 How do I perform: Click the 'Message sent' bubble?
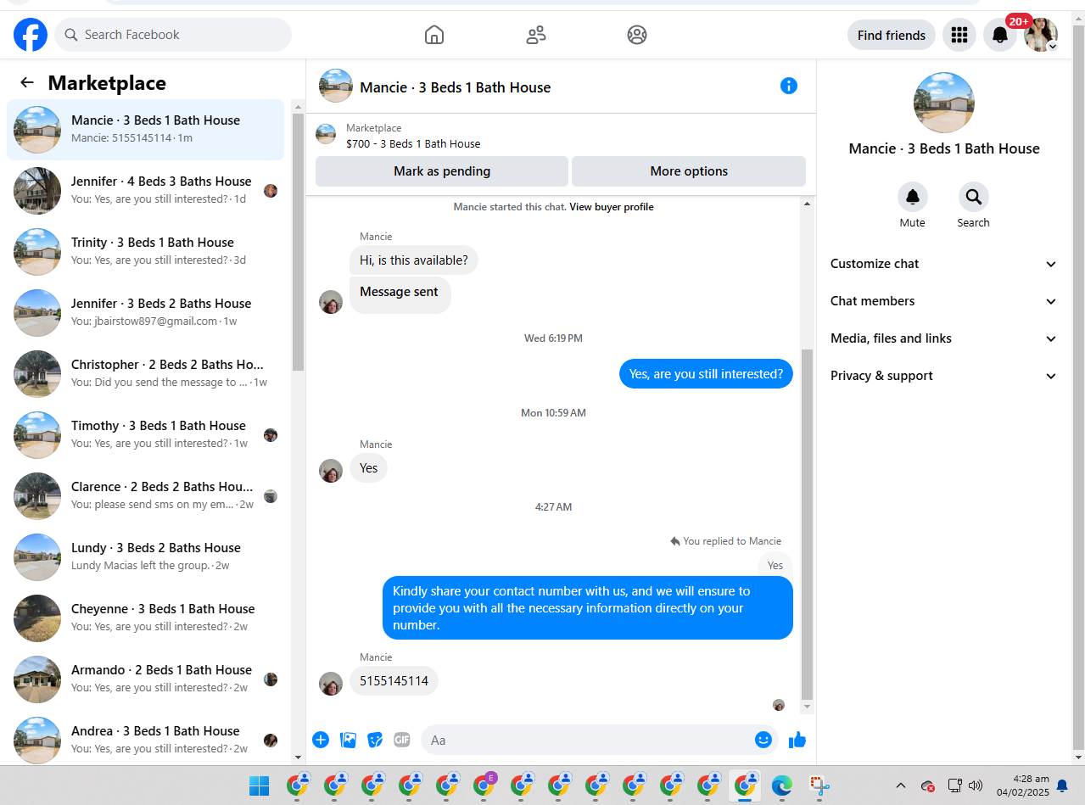tap(400, 294)
